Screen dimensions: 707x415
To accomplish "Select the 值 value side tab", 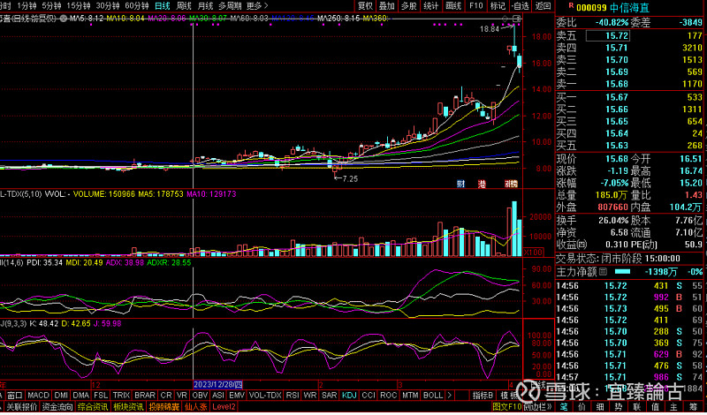I will pos(655,406).
